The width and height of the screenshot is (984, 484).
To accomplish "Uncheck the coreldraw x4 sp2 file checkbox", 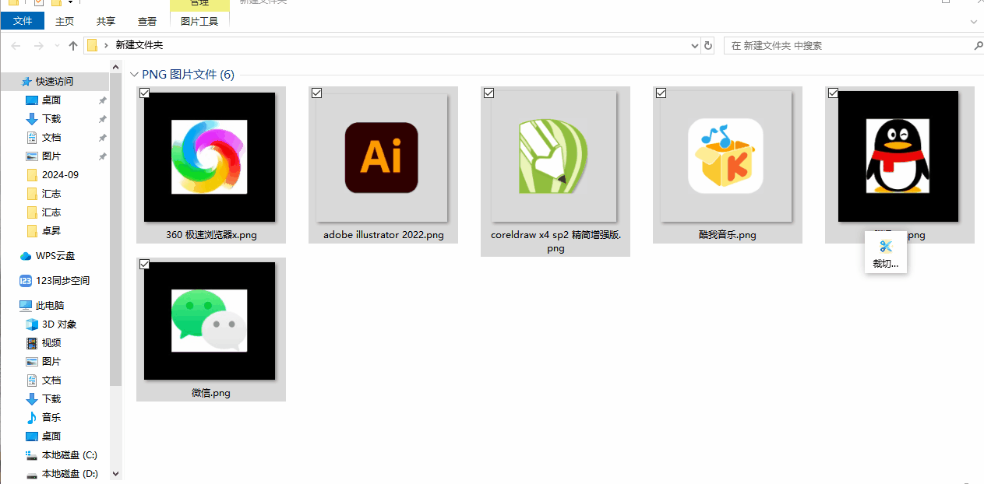I will 488,93.
